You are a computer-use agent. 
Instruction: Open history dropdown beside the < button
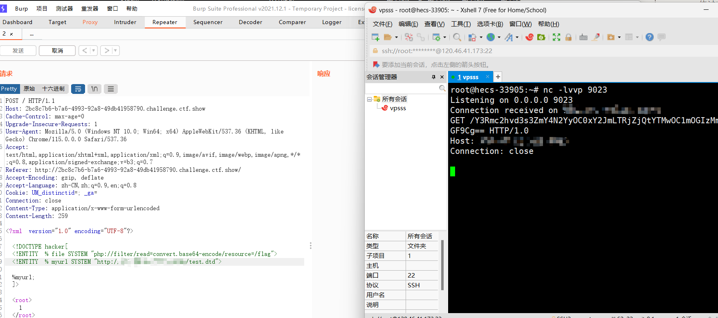click(x=94, y=51)
